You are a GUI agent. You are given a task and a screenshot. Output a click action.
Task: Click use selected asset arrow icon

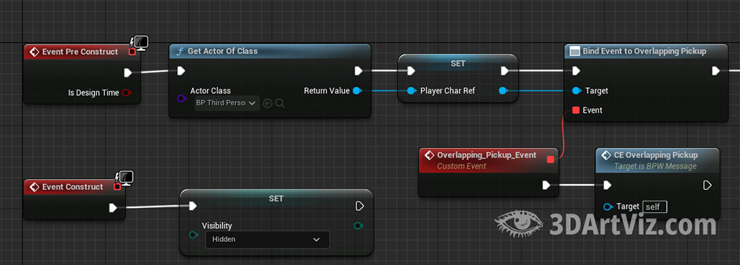pyautogui.click(x=267, y=103)
